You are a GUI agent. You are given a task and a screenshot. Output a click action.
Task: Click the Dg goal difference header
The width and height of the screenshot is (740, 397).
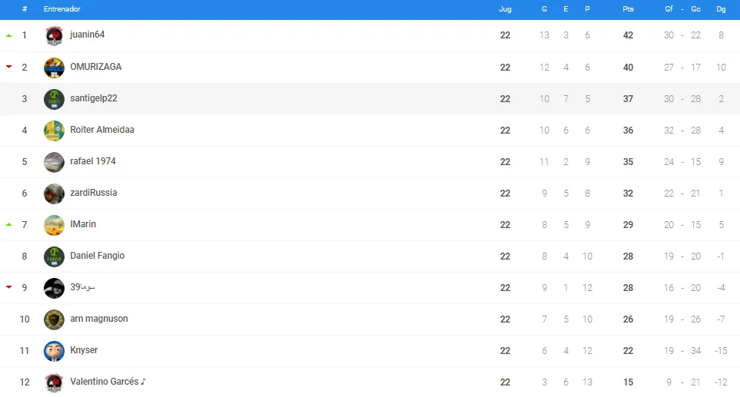point(721,9)
